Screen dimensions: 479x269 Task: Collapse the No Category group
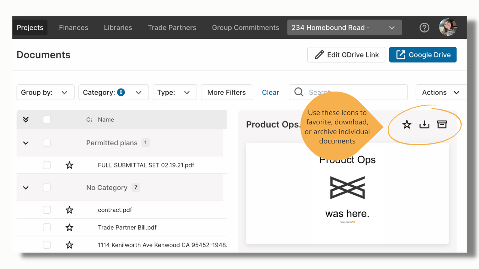[x=26, y=188]
